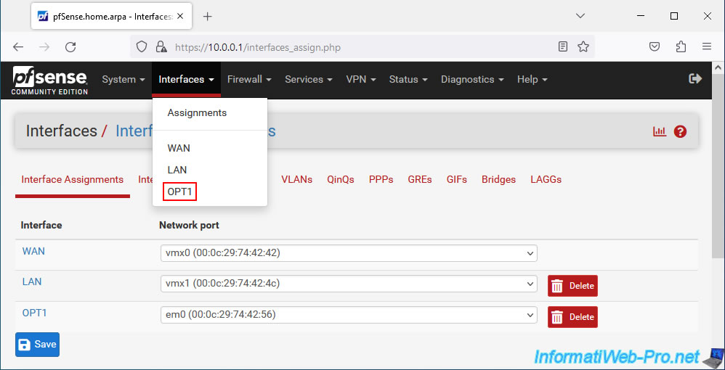Bookmark this page with star icon

coord(583,46)
